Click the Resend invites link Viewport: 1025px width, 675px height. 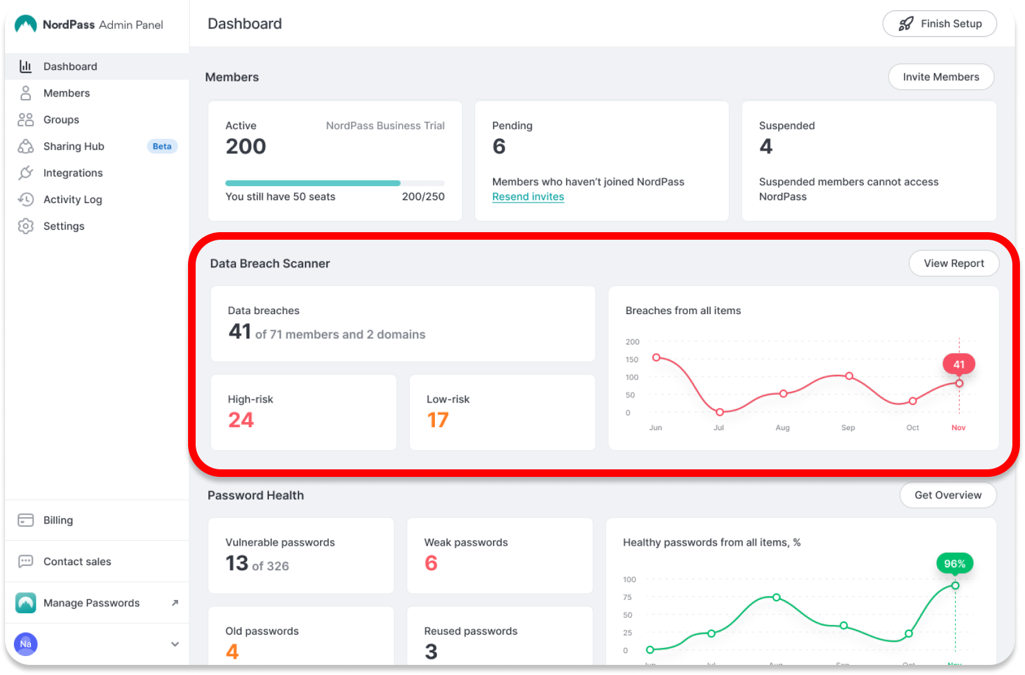point(528,197)
